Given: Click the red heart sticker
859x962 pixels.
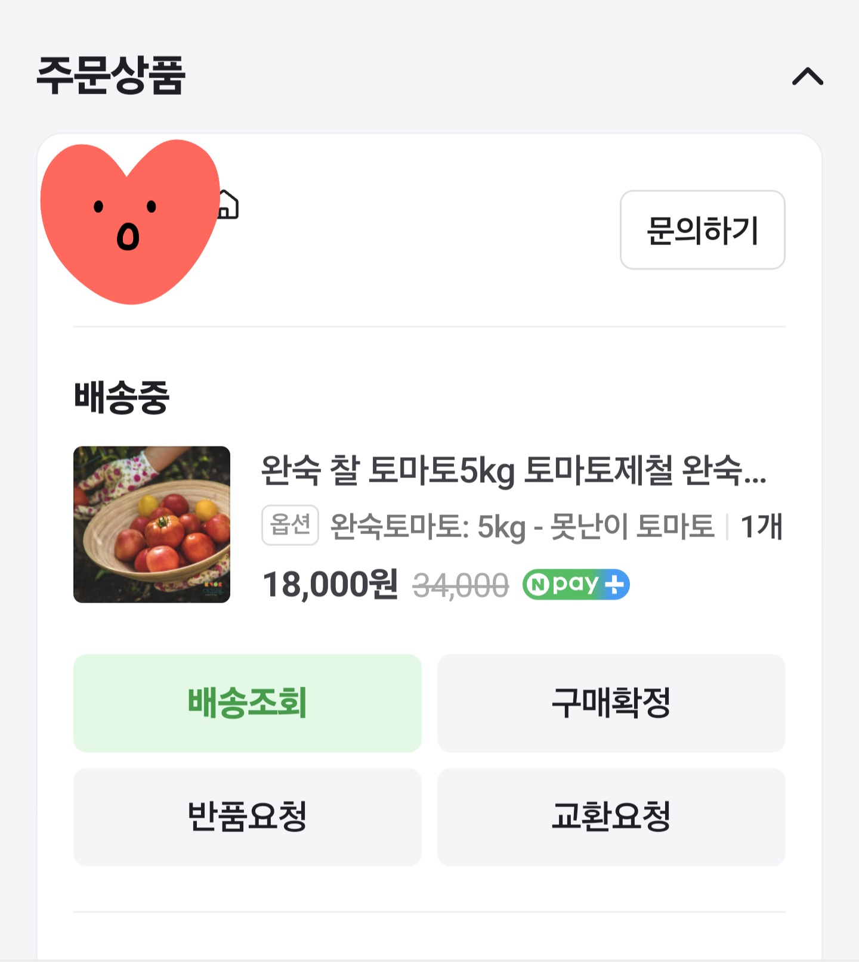Looking at the screenshot, I should [x=130, y=221].
